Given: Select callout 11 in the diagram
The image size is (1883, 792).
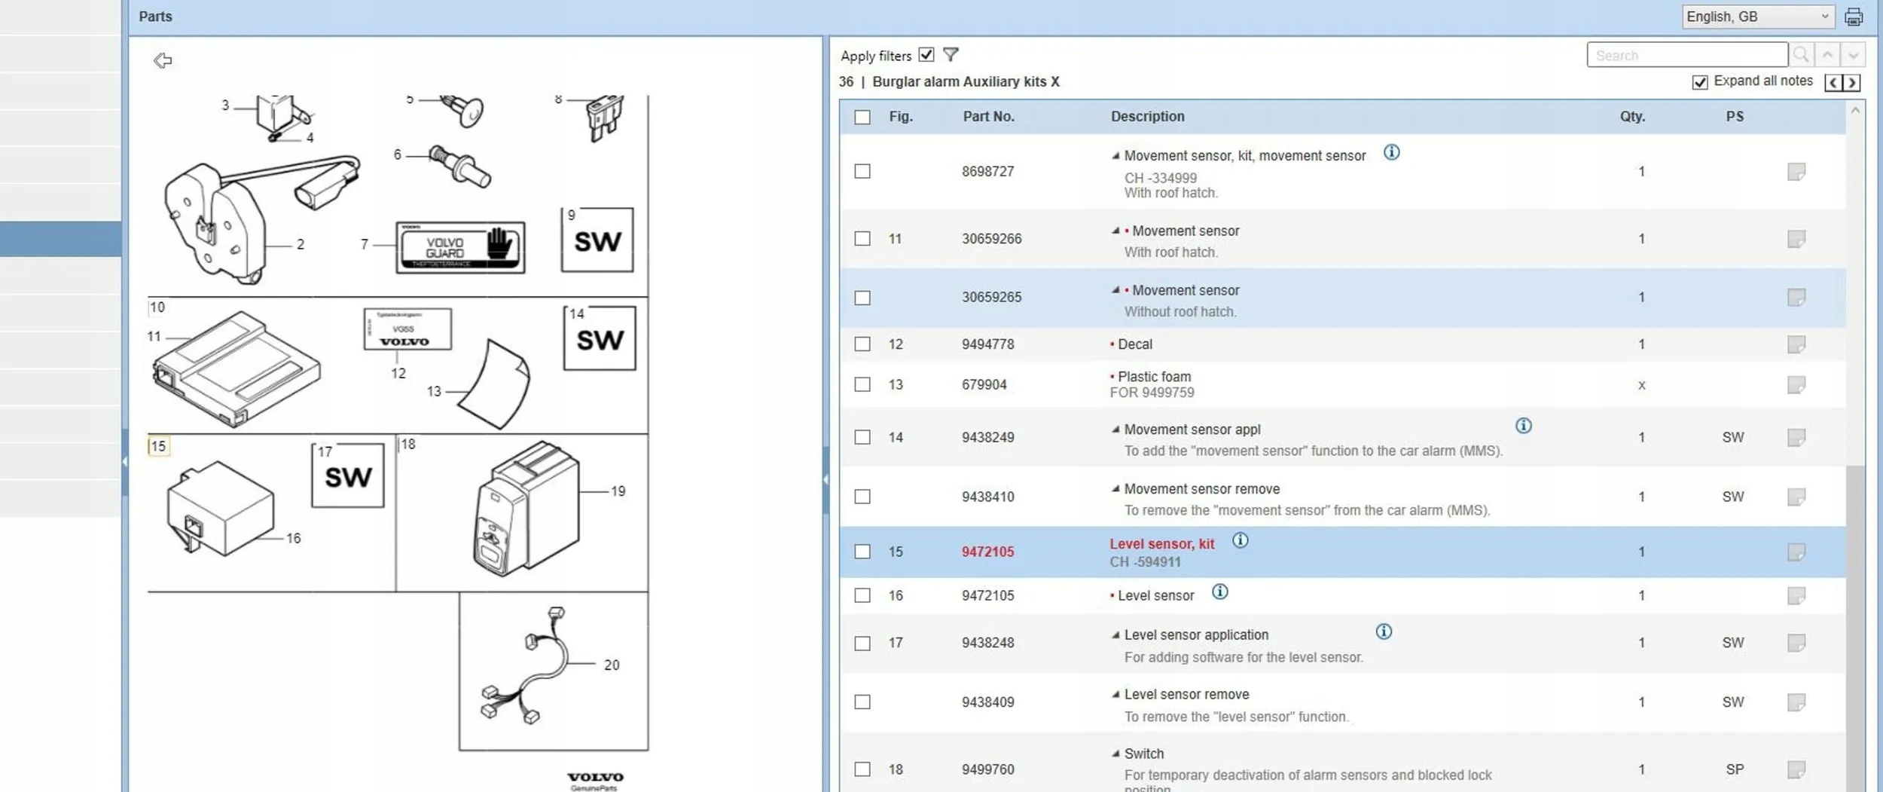Looking at the screenshot, I should tap(154, 337).
